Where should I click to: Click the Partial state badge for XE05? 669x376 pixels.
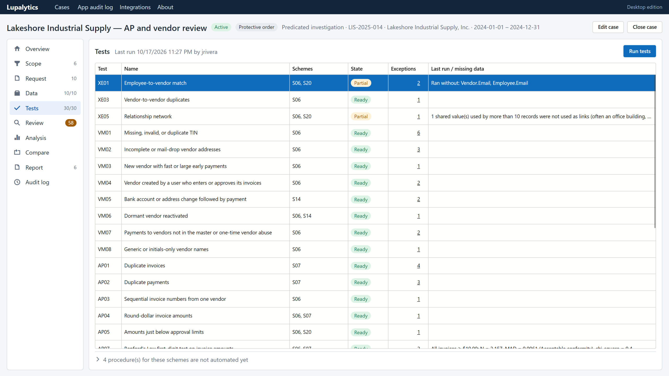point(361,116)
